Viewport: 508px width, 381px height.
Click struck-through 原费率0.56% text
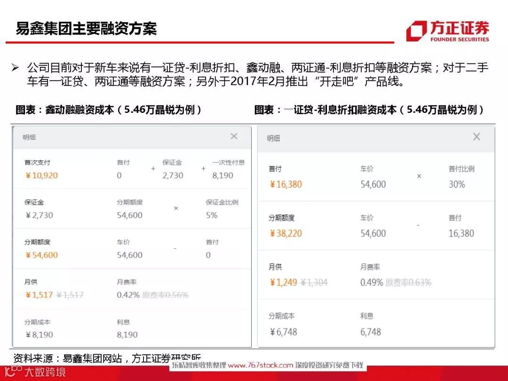165,295
